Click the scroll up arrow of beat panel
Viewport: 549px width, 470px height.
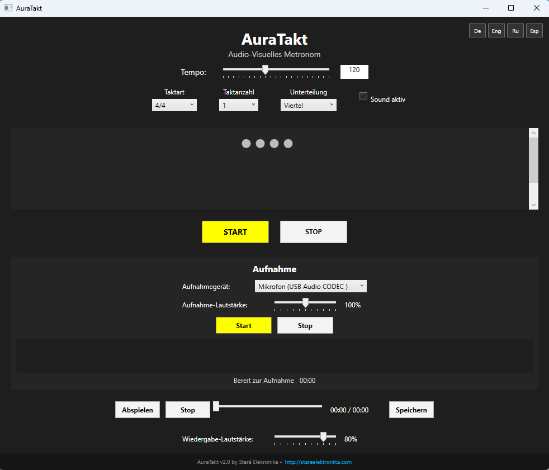pyautogui.click(x=533, y=132)
